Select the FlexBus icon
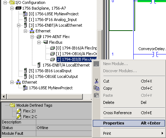Image resolution: width=166 pixels, height=138 pixels. [x=45, y=42]
